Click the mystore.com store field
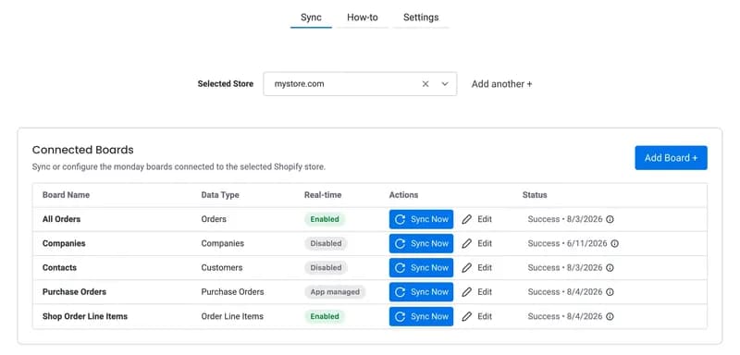Image resolution: width=740 pixels, height=355 pixels. click(360, 84)
